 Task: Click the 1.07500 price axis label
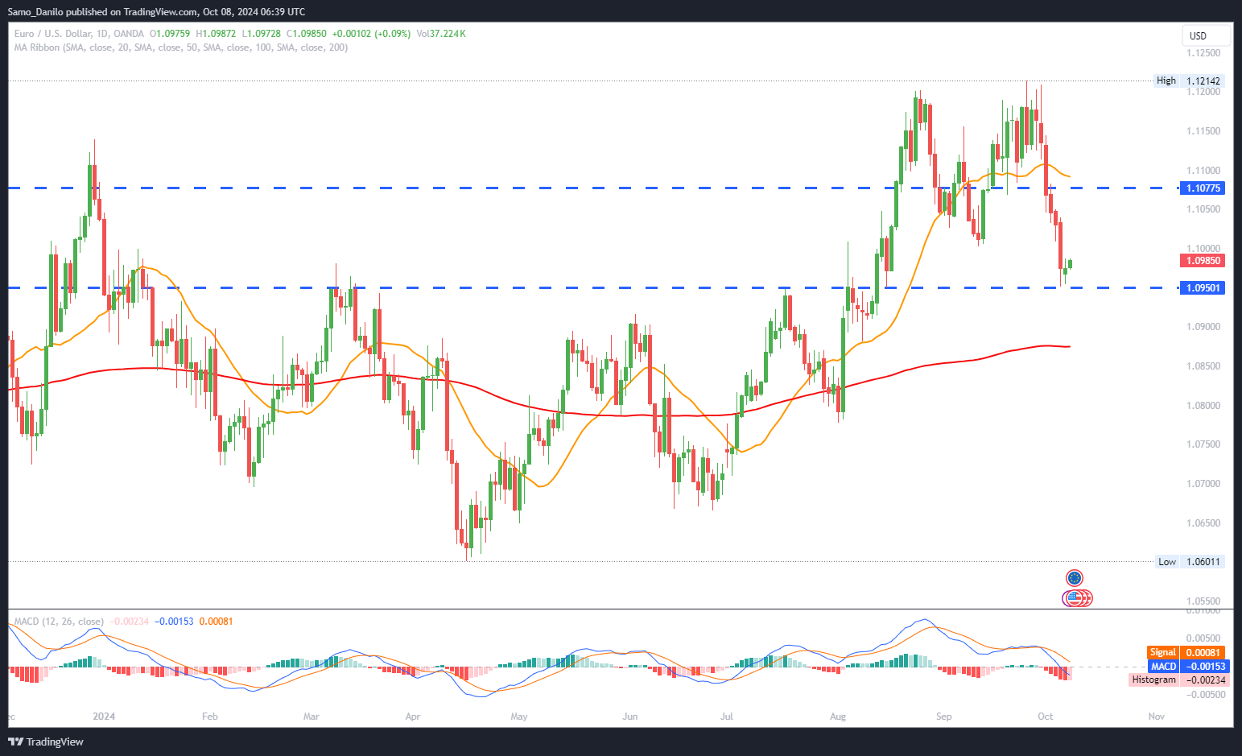point(1203,444)
